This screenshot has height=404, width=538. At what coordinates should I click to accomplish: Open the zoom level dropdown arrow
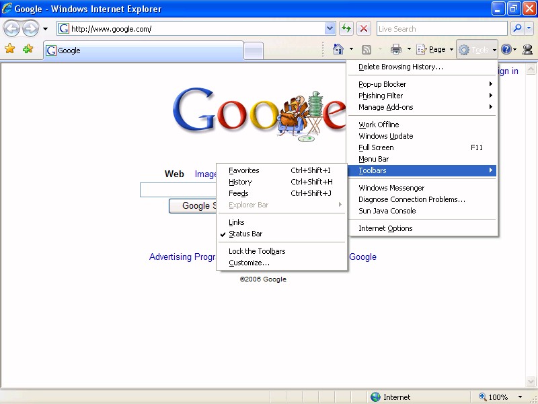[520, 397]
